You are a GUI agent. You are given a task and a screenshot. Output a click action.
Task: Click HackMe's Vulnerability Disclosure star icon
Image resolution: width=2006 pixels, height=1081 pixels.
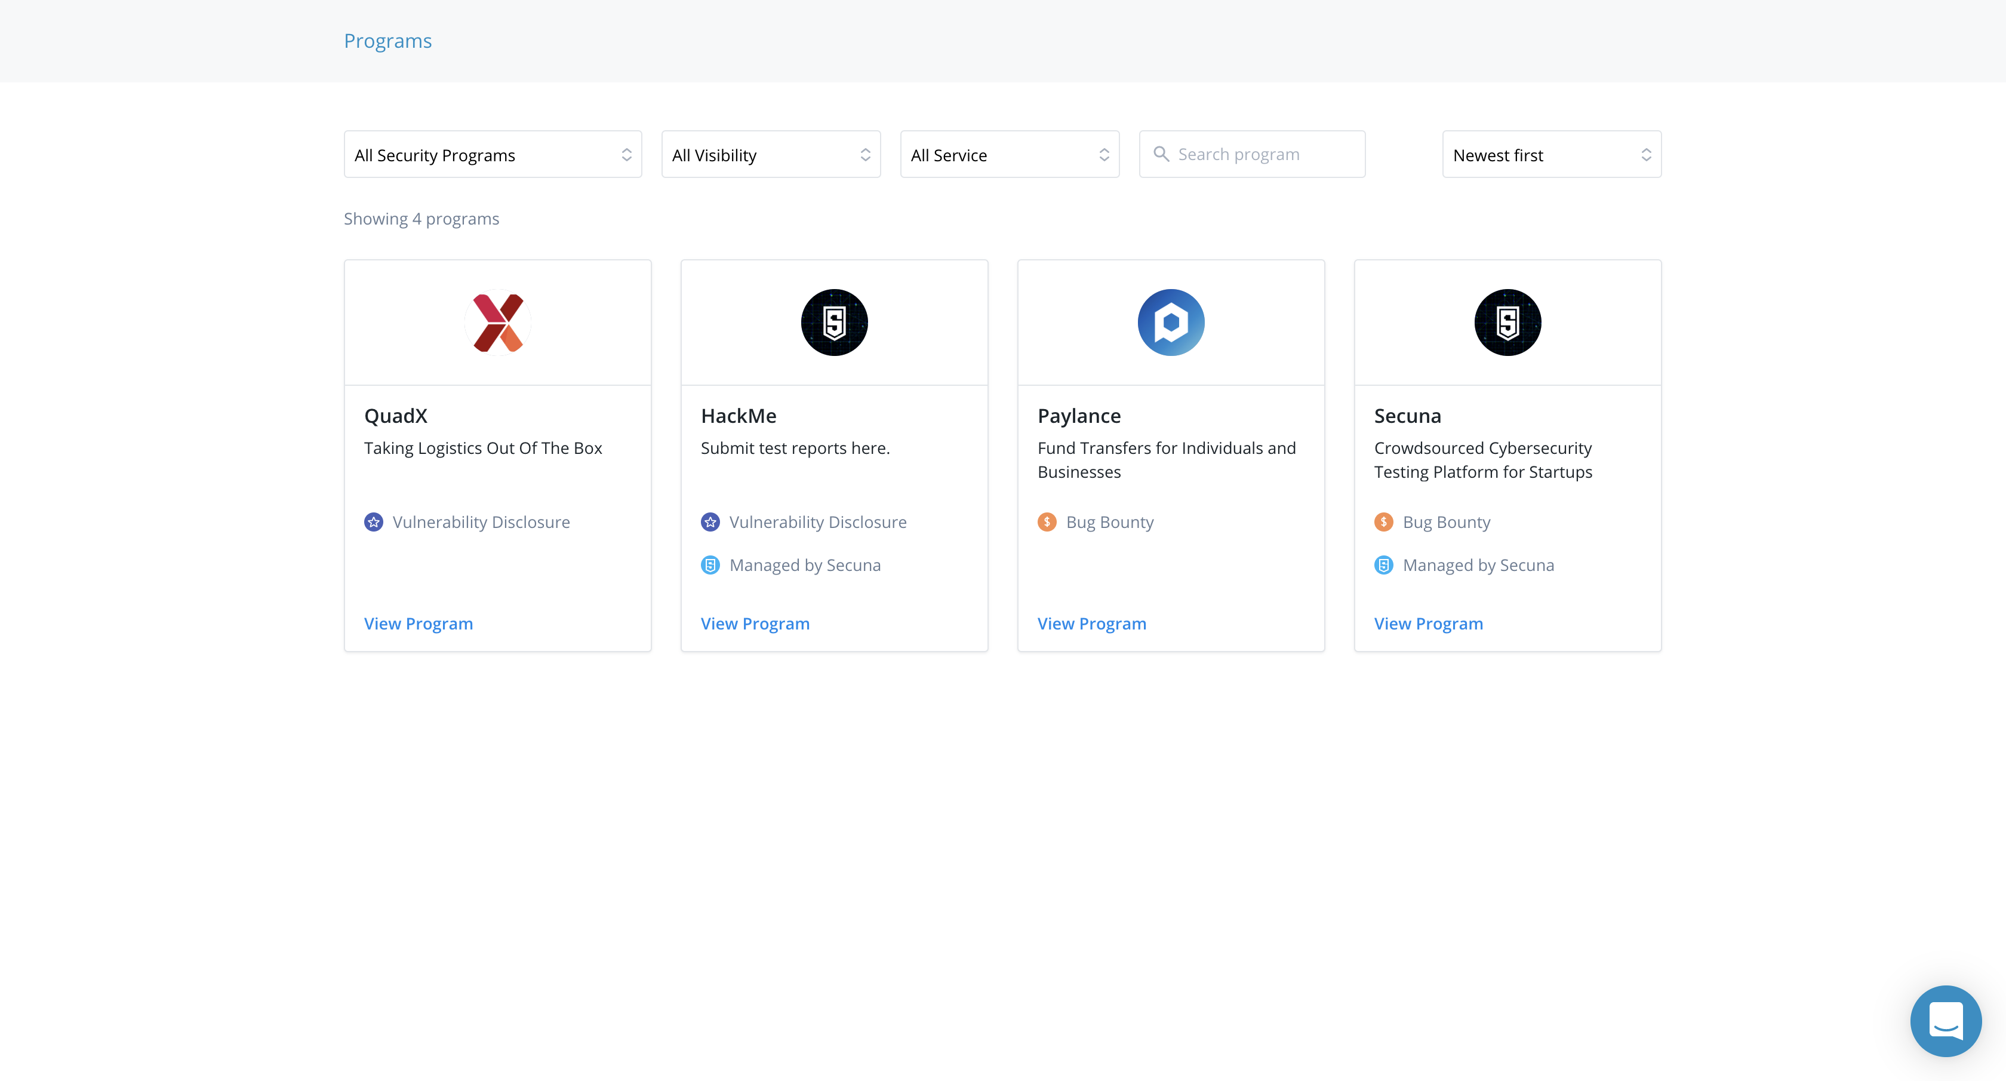[x=710, y=522]
